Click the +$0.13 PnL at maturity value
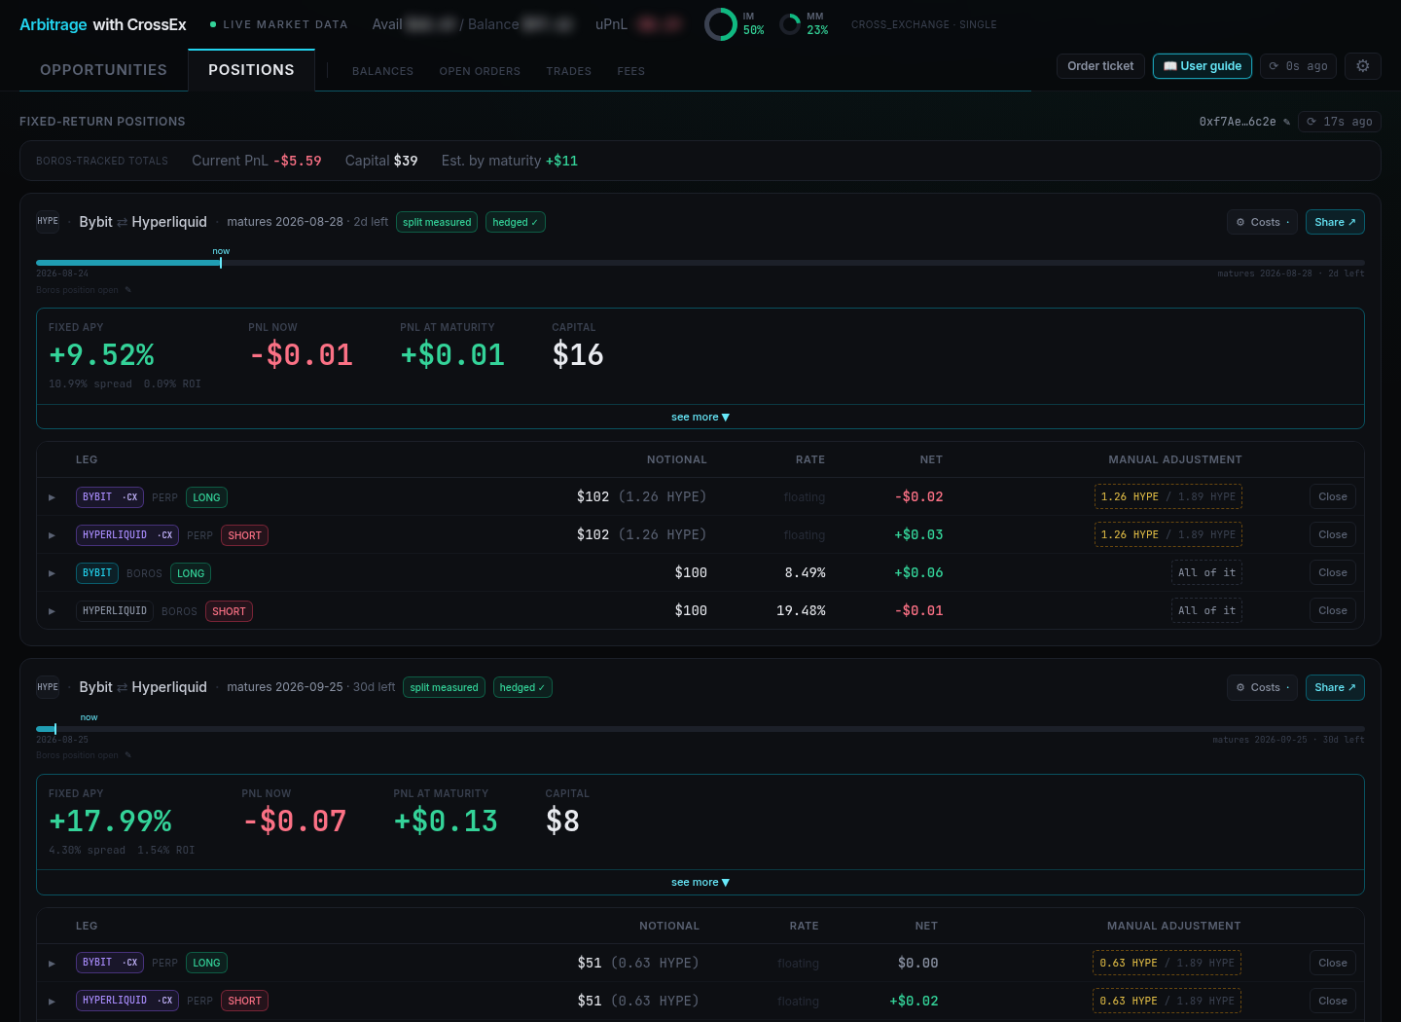This screenshot has height=1022, width=1401. tap(446, 821)
